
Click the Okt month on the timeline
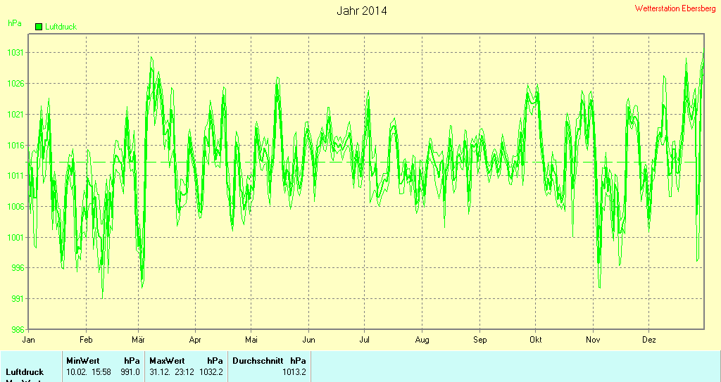click(536, 340)
